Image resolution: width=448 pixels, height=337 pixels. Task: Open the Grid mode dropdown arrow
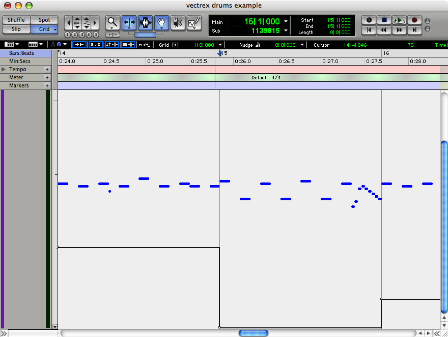55,29
